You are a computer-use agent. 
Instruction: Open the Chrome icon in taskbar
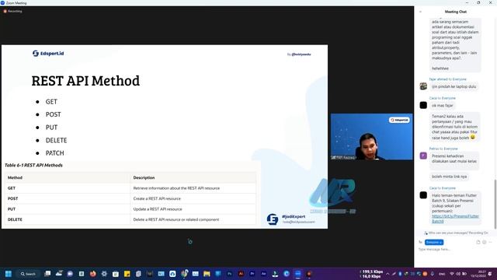click(x=184, y=274)
